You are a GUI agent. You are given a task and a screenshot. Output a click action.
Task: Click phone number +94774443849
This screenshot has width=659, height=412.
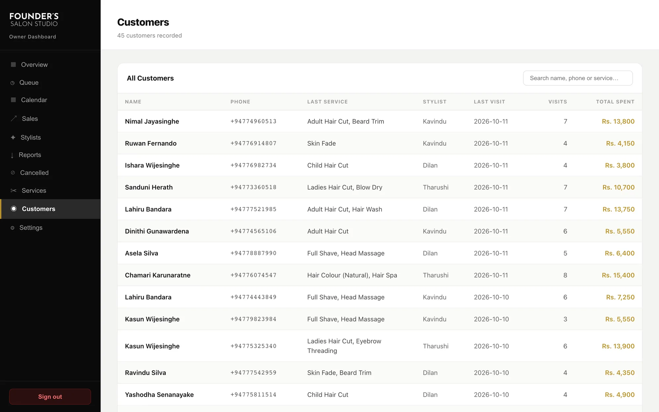click(x=253, y=297)
